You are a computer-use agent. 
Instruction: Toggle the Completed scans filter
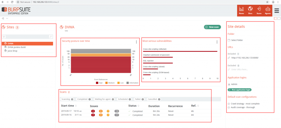tap(84, 99)
